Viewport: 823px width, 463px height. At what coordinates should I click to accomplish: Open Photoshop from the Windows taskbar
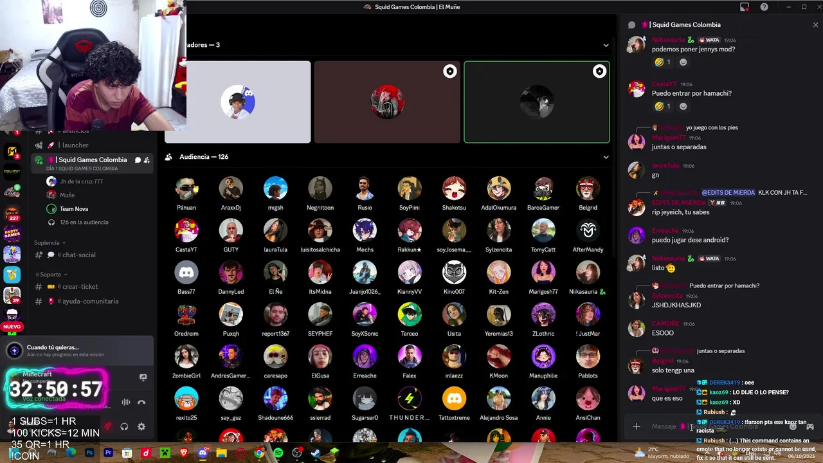pyautogui.click(x=89, y=453)
